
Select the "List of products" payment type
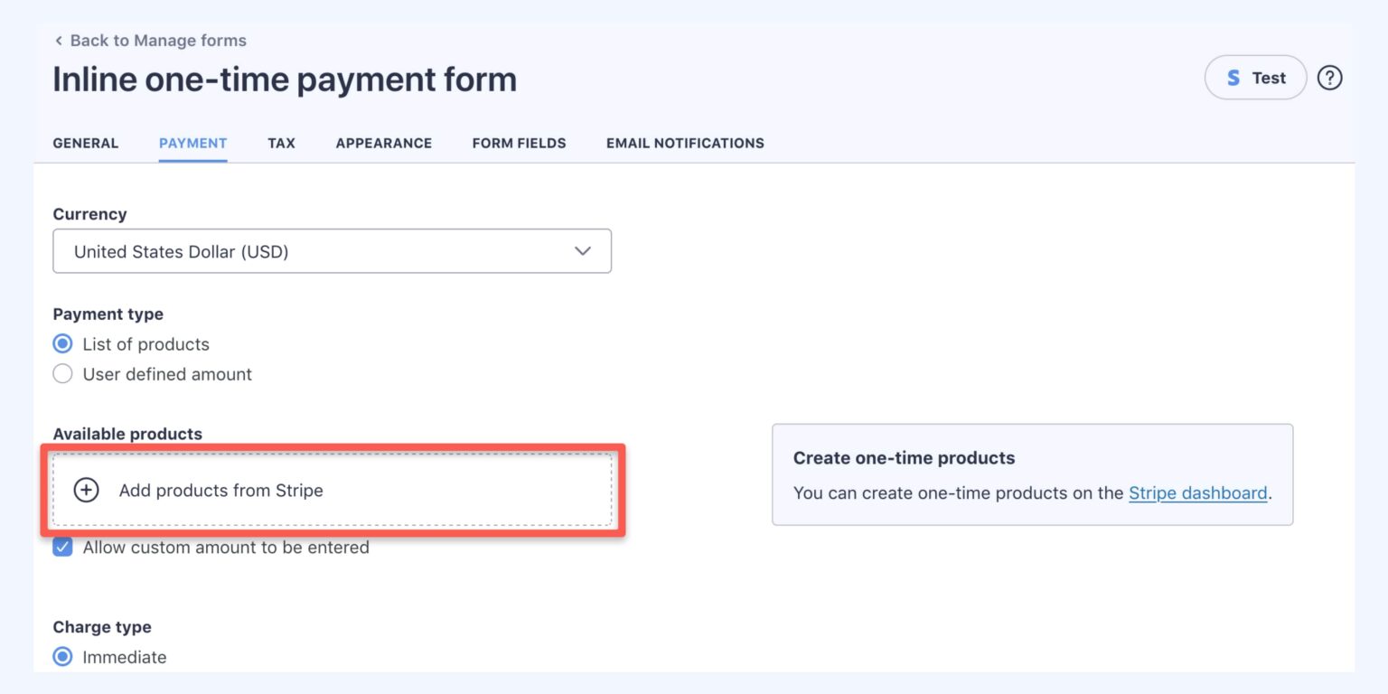click(x=62, y=343)
